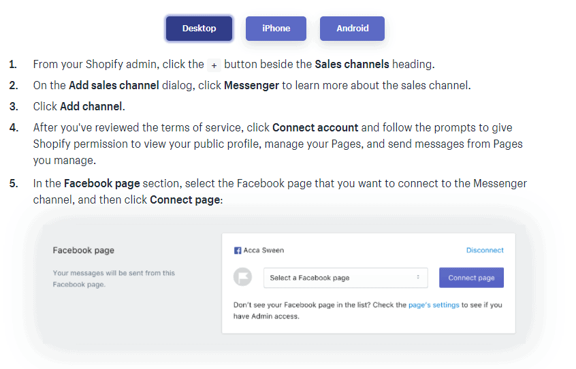Click the Facebook logo beside Acca Sween
Viewport: 576px width, 369px height.
pyautogui.click(x=238, y=251)
